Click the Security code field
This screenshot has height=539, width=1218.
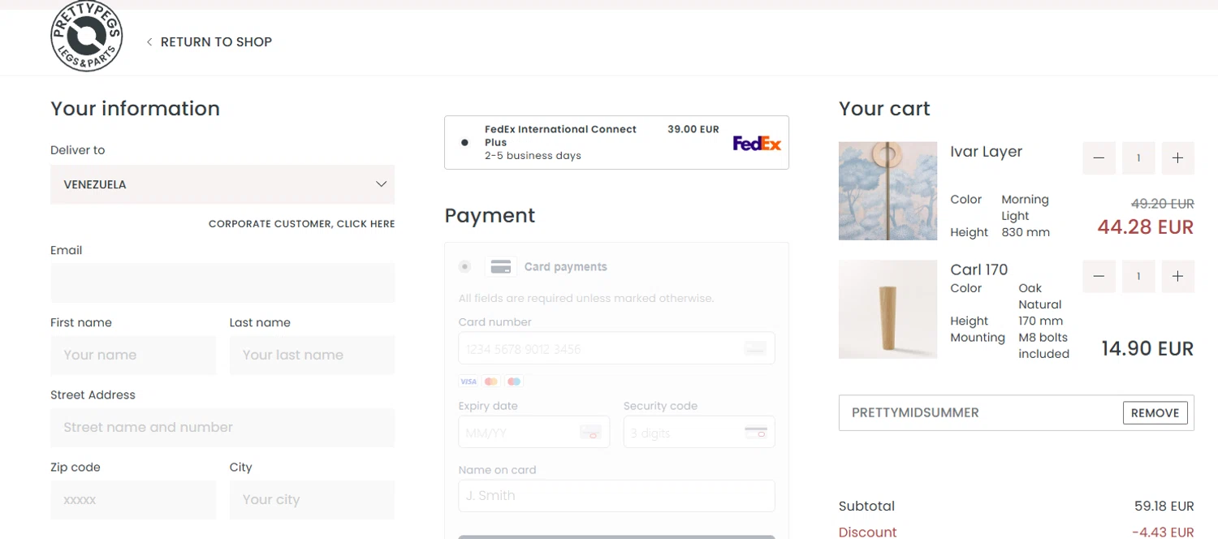(x=699, y=433)
